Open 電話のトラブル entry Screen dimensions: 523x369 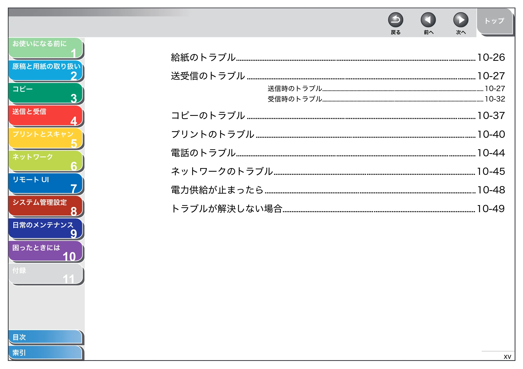pos(338,153)
